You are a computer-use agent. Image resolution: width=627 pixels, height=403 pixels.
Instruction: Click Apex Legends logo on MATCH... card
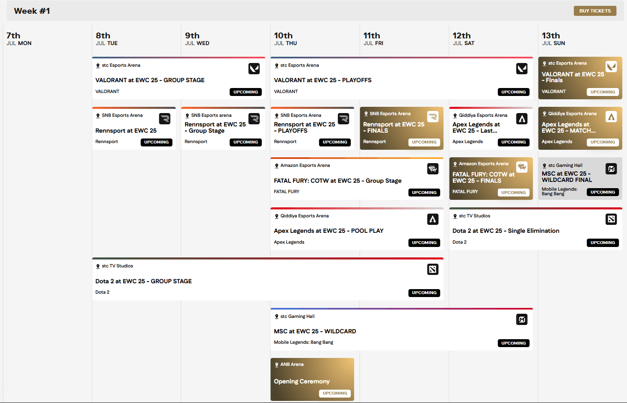pyautogui.click(x=611, y=117)
